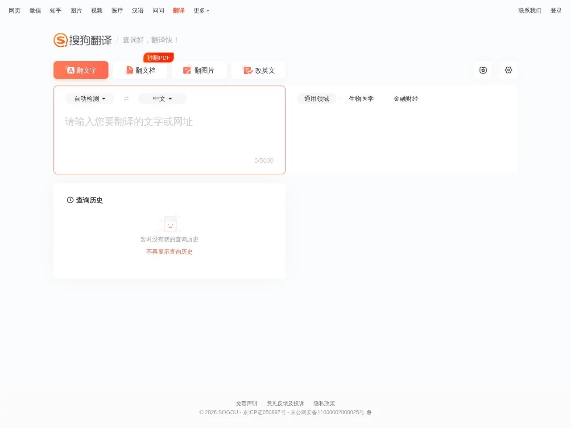Open the 自动检测 source language dropdown

89,99
